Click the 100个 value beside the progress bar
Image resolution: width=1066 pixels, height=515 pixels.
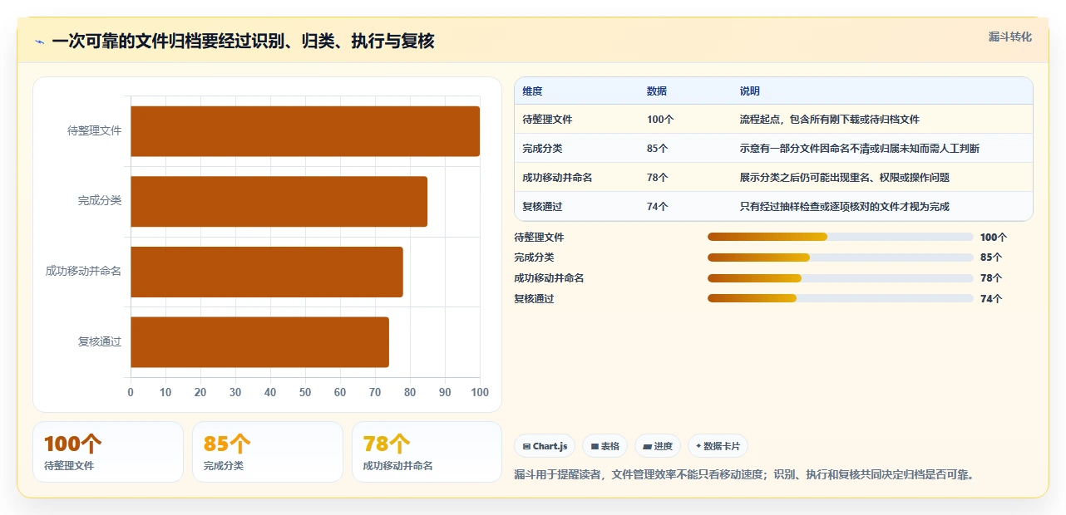[993, 238]
